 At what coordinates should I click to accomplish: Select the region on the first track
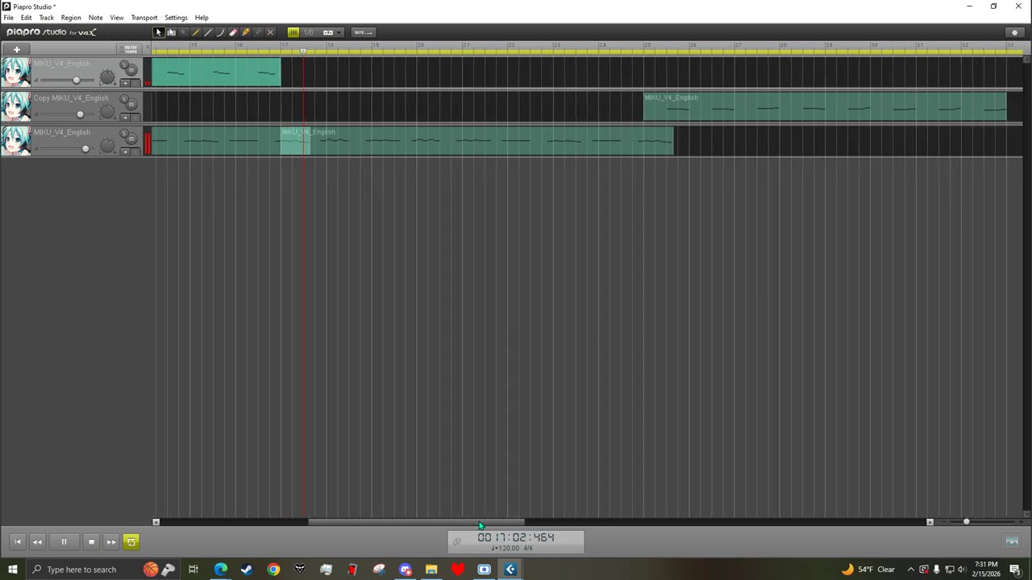click(216, 72)
